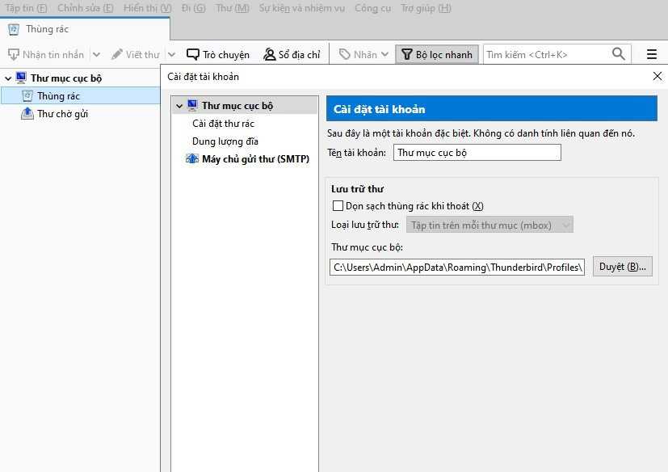Click Nhận tin nhắn button
668x472 pixels.
[x=47, y=55]
